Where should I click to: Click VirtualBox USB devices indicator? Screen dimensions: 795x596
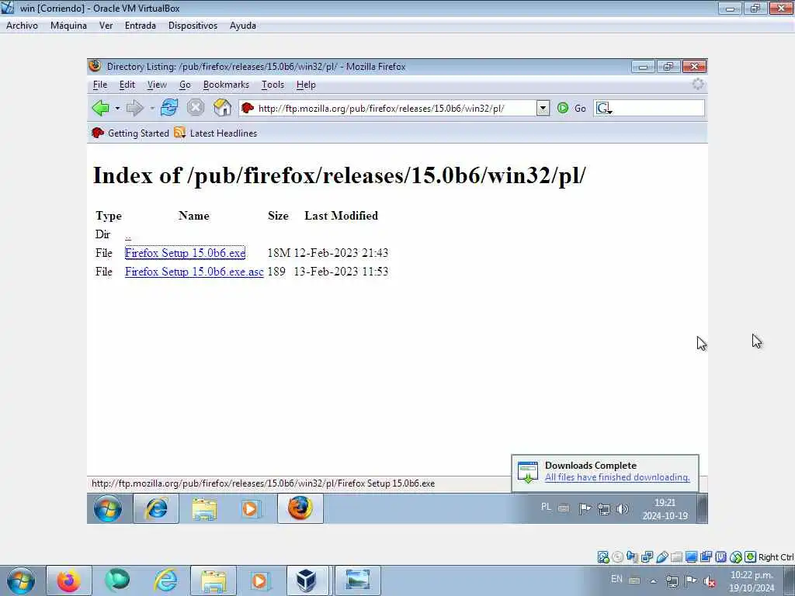[661, 557]
